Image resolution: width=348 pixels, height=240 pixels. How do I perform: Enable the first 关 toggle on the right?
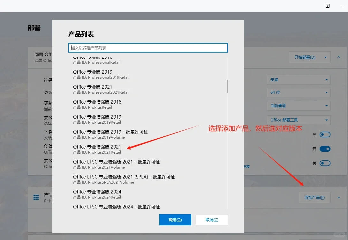(325, 135)
